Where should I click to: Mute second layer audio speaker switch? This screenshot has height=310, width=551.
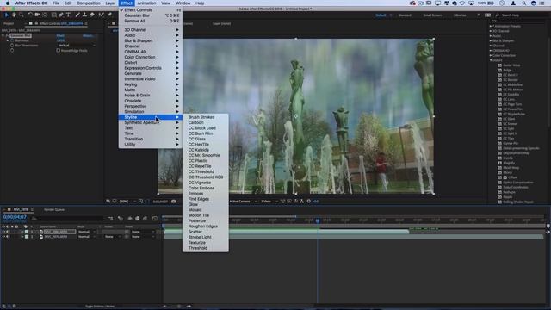pos(8,237)
